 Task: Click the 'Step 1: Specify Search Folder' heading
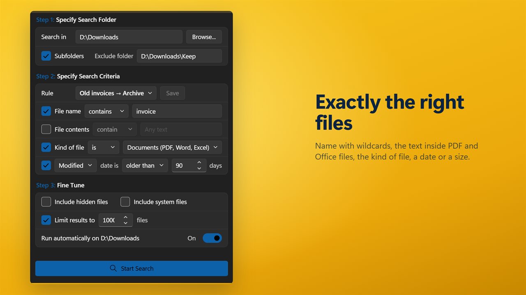click(x=76, y=20)
